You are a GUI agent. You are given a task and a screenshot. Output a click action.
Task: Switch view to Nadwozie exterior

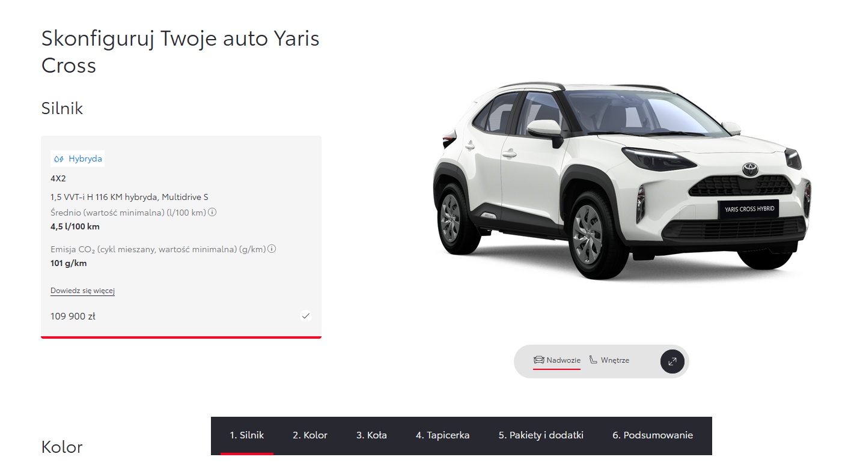coord(557,360)
